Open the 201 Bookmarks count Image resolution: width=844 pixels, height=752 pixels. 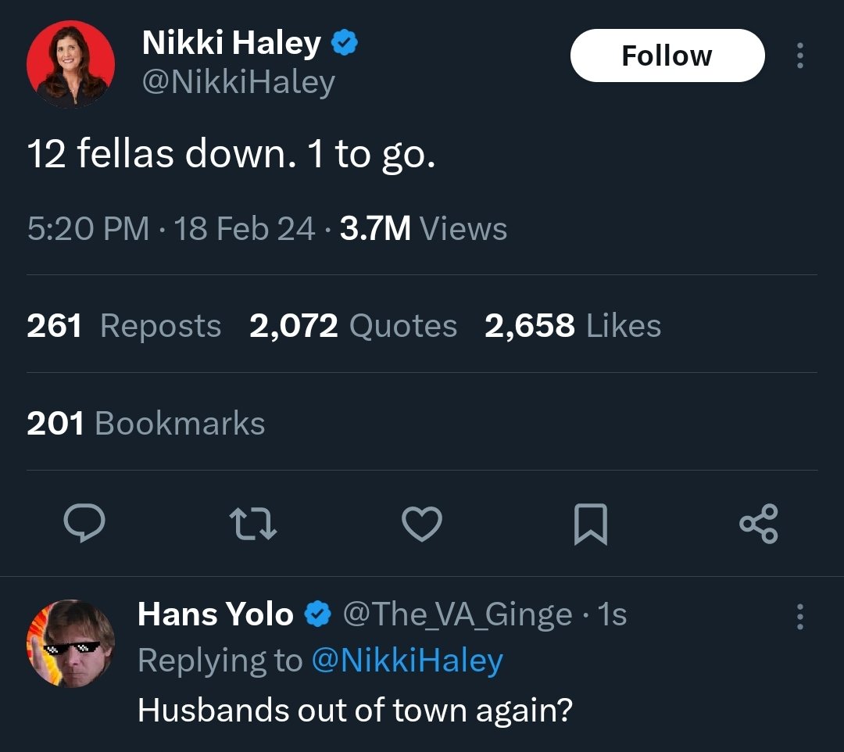(x=145, y=424)
